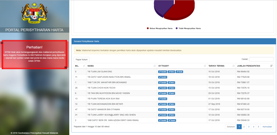Click the Sendiri badge for Saifuddin Nasution

[x=163, y=77]
